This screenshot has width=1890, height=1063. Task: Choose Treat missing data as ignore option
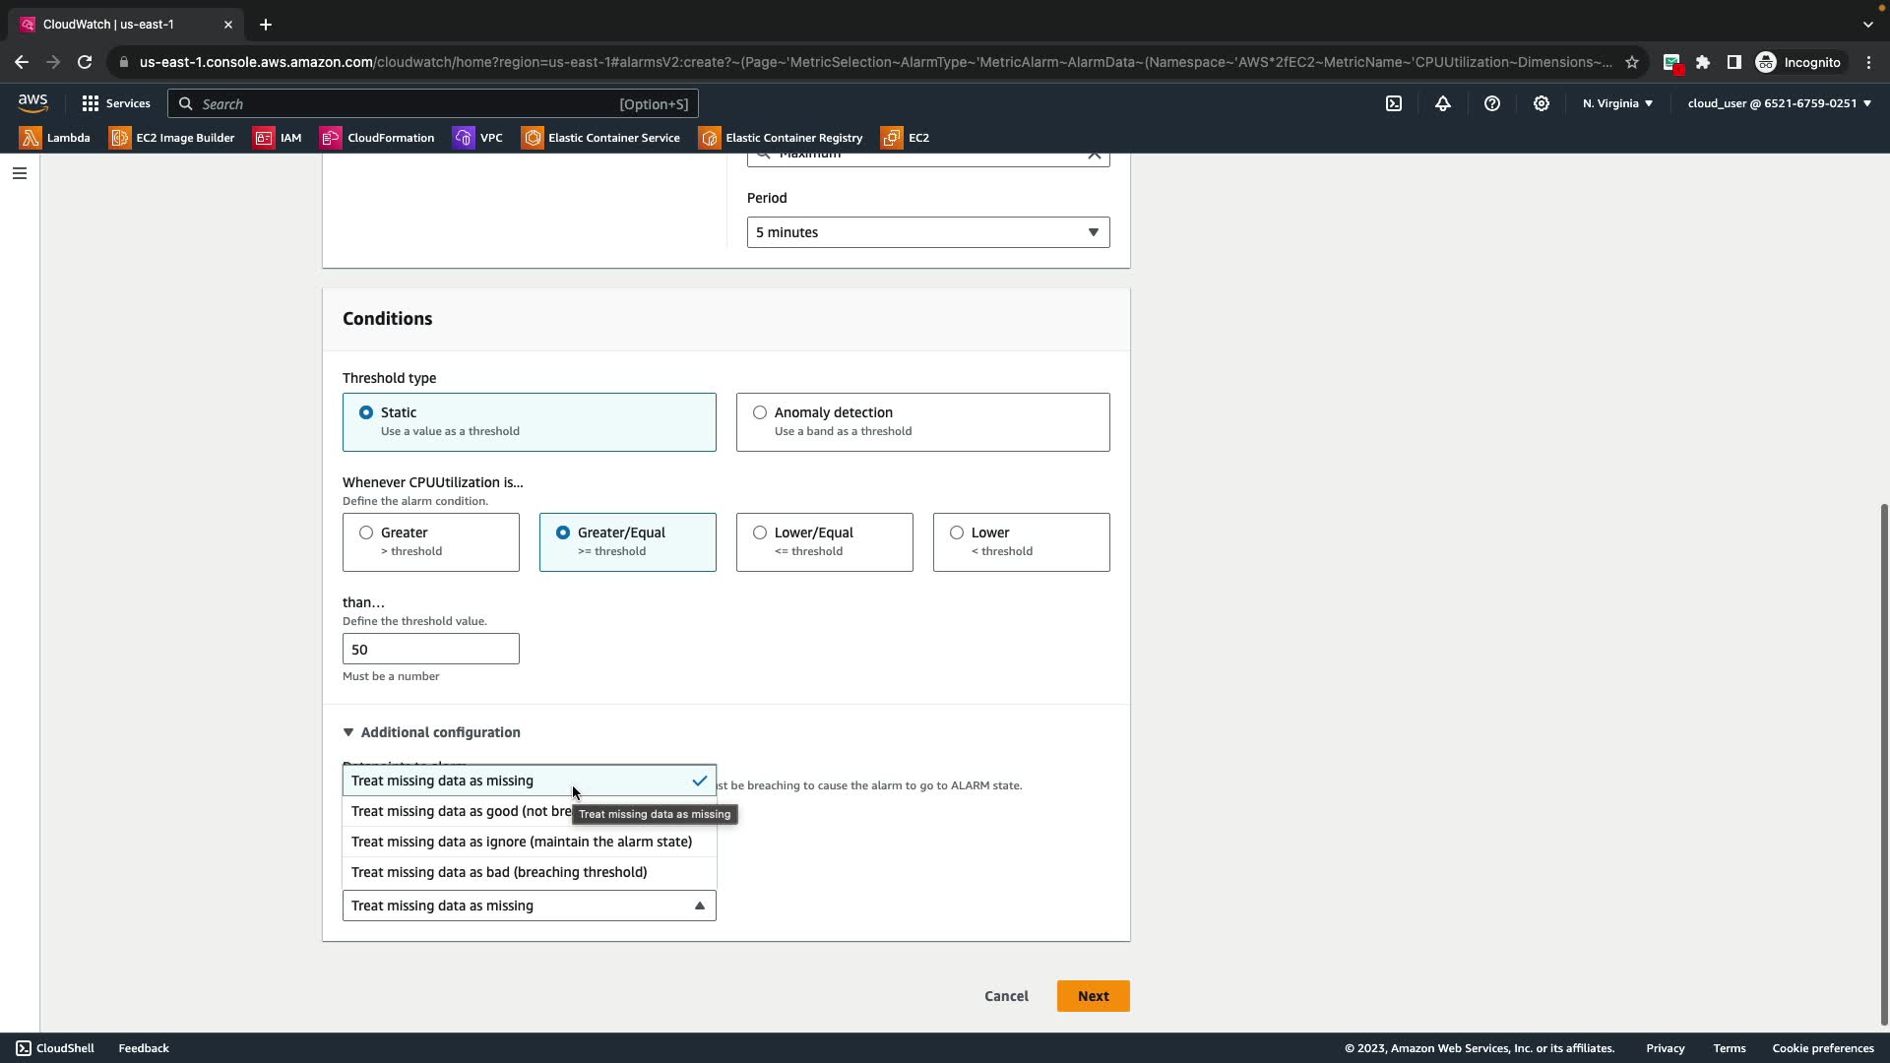(x=522, y=842)
